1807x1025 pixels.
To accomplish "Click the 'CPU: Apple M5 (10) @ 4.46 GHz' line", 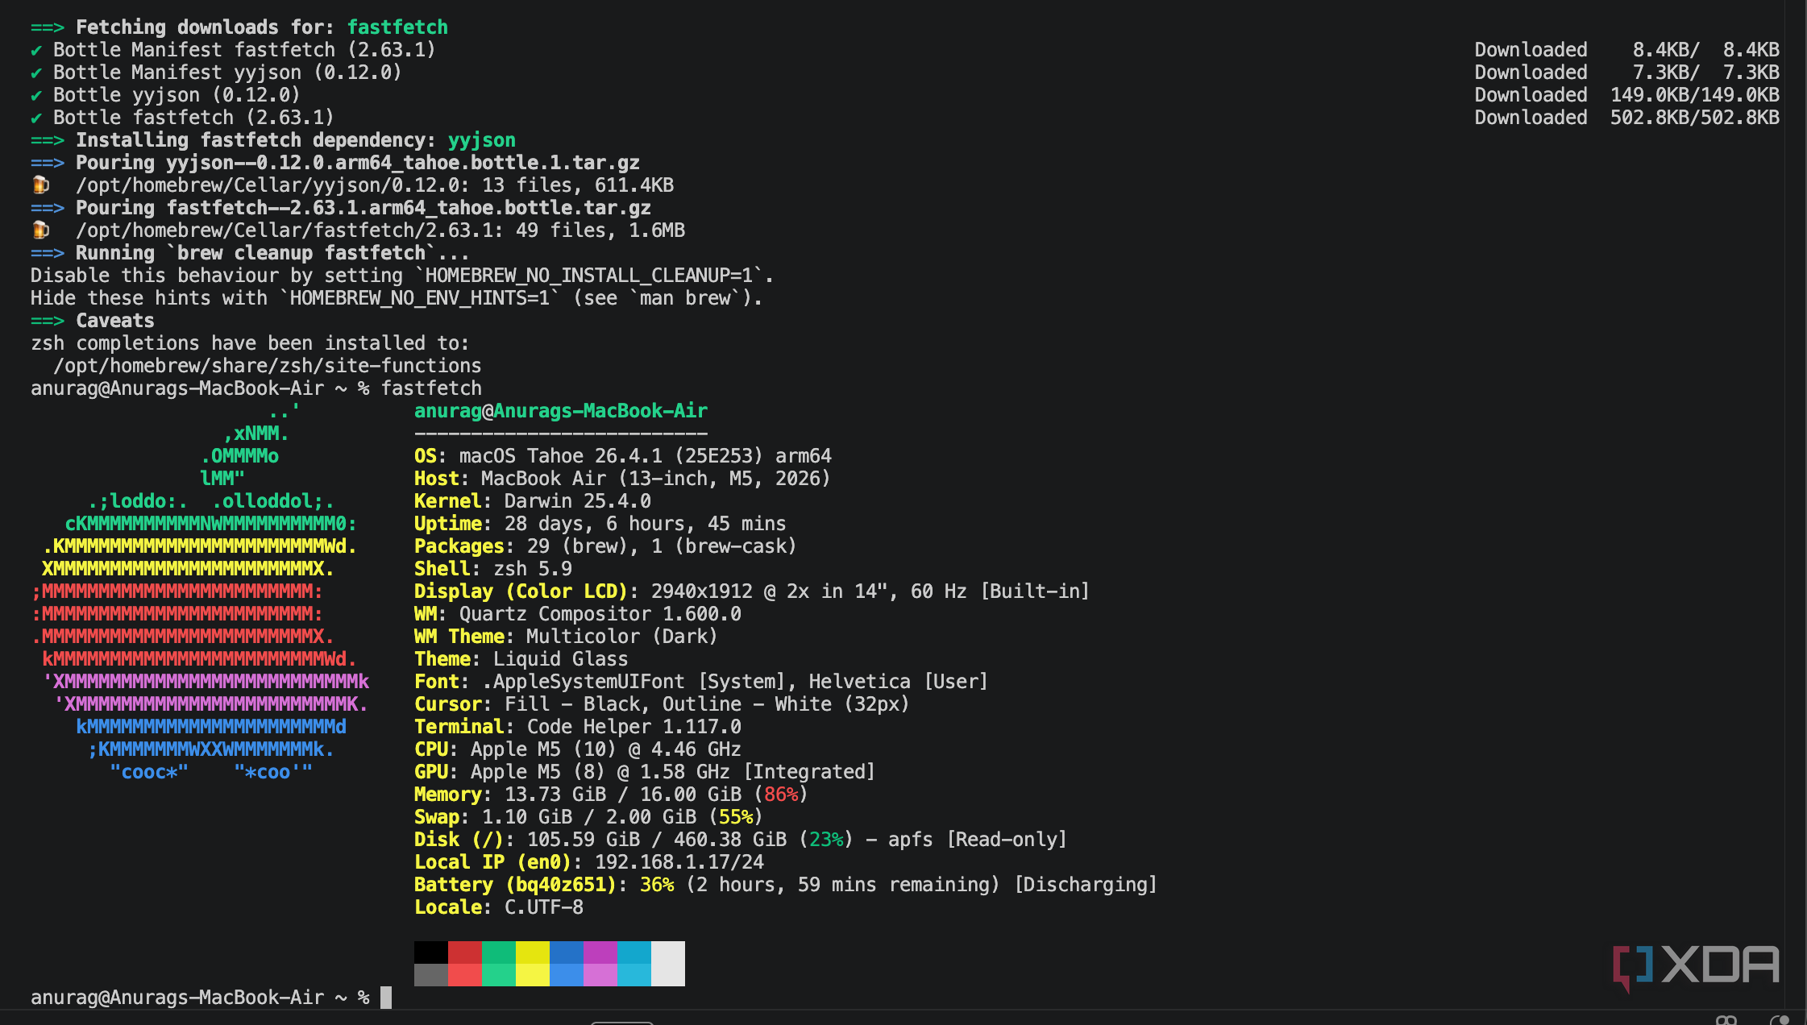I will pyautogui.click(x=578, y=749).
